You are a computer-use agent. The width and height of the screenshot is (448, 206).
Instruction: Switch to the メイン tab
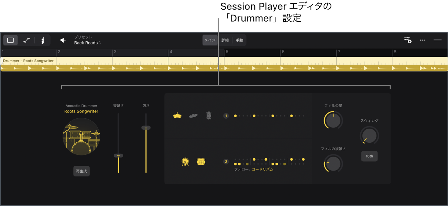210,40
